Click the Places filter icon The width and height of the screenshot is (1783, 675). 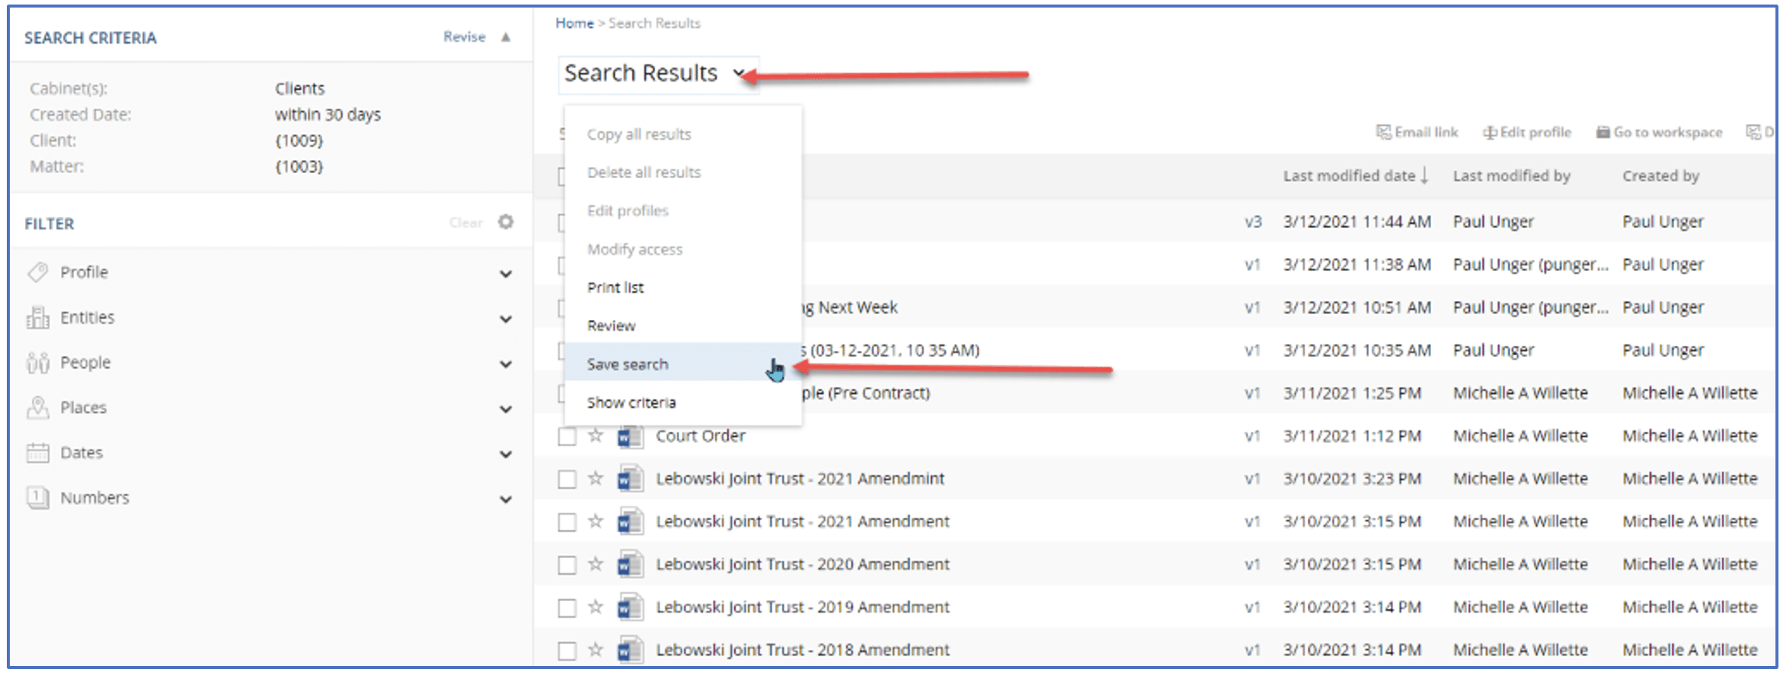coord(38,408)
